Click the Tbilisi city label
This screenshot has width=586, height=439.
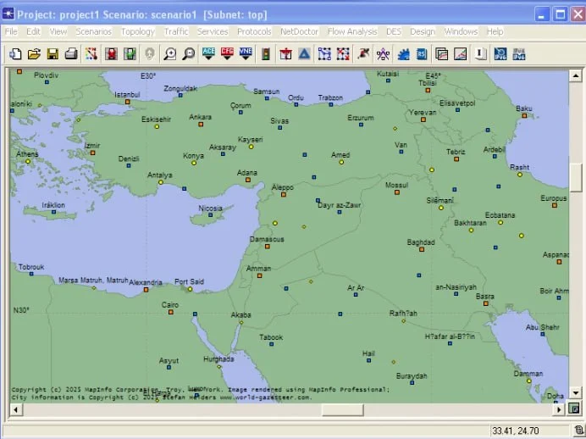[427, 83]
